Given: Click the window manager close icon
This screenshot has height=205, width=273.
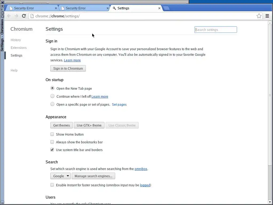Looking at the screenshot, I should tap(2, 6).
